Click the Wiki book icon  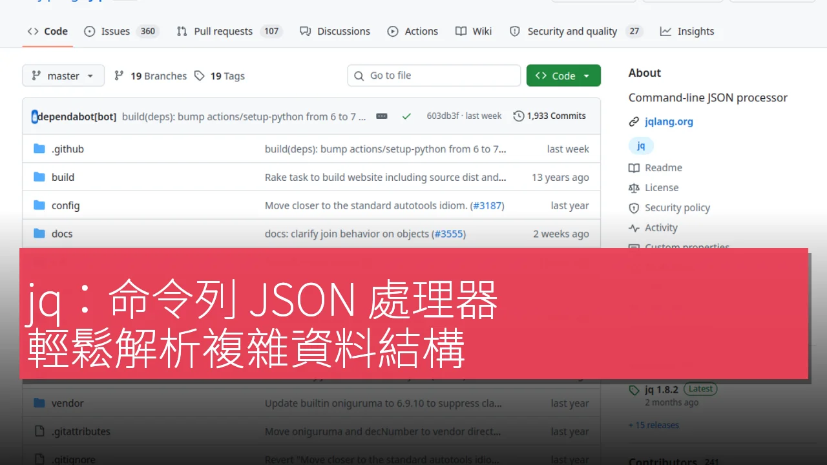461,31
